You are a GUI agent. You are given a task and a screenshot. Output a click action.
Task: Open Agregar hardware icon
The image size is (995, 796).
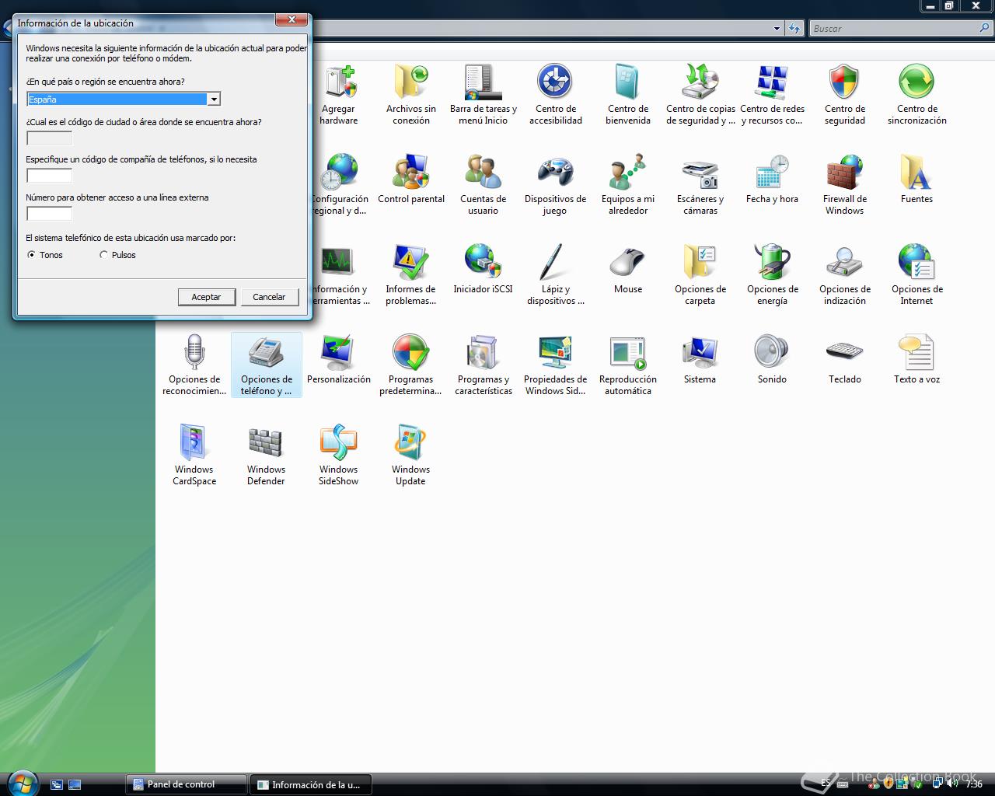click(340, 95)
